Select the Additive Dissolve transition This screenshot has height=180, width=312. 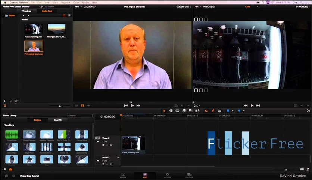(47, 134)
